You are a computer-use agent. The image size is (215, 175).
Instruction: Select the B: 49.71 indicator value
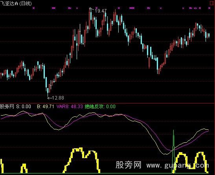click(x=46, y=107)
